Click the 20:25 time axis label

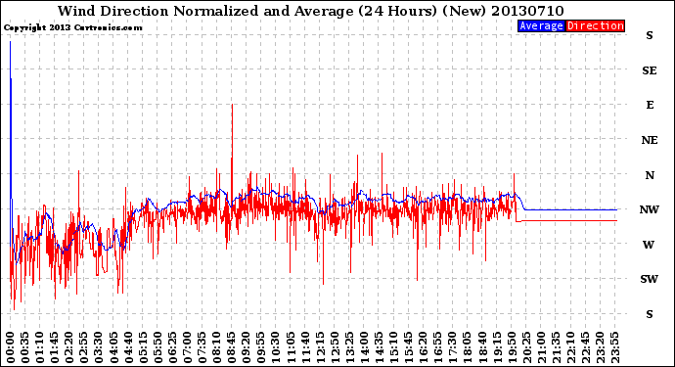(526, 347)
